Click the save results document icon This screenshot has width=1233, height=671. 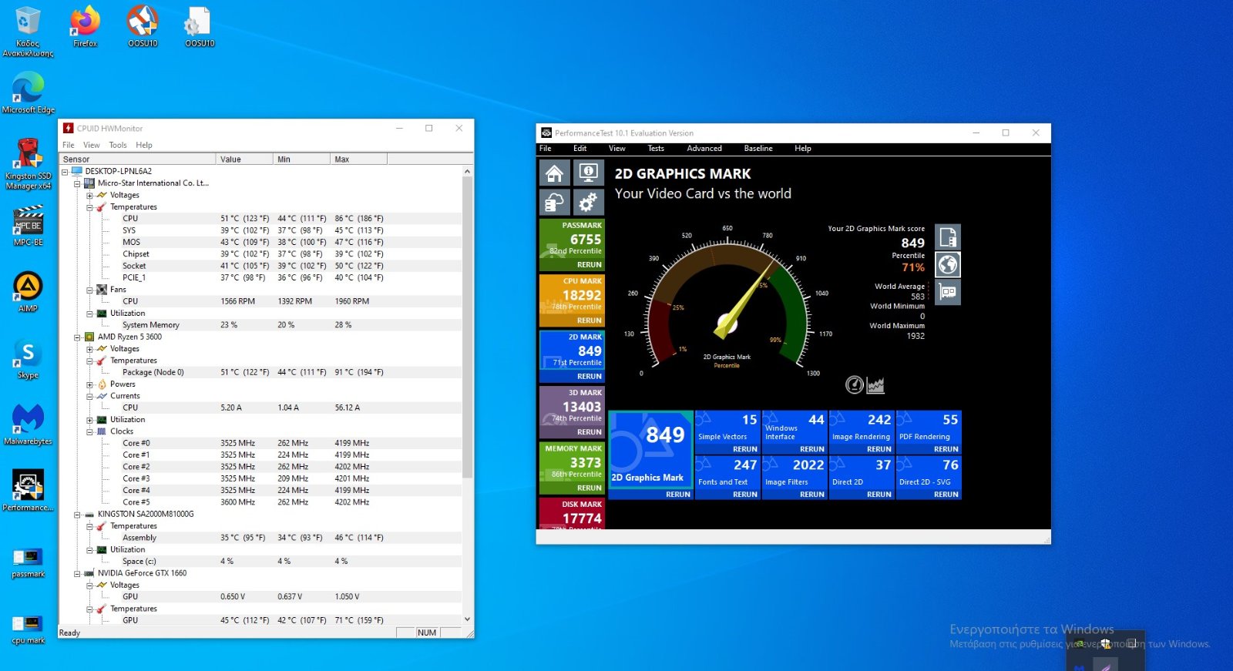coord(948,237)
